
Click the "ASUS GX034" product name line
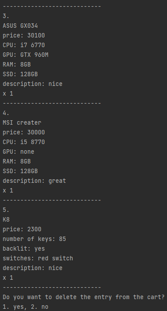coord(20,26)
